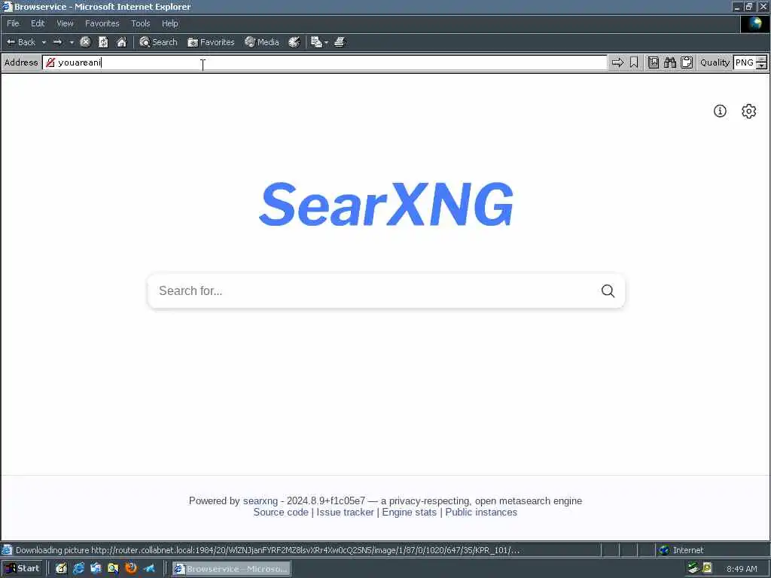Open the Mail icon dropdown arrow

(x=327, y=42)
